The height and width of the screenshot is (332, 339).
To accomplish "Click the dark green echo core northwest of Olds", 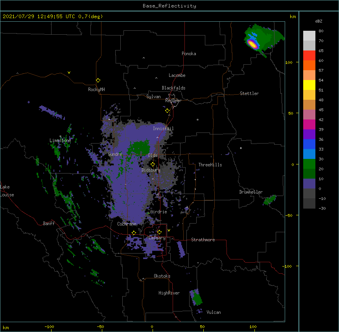I will click(x=140, y=148).
